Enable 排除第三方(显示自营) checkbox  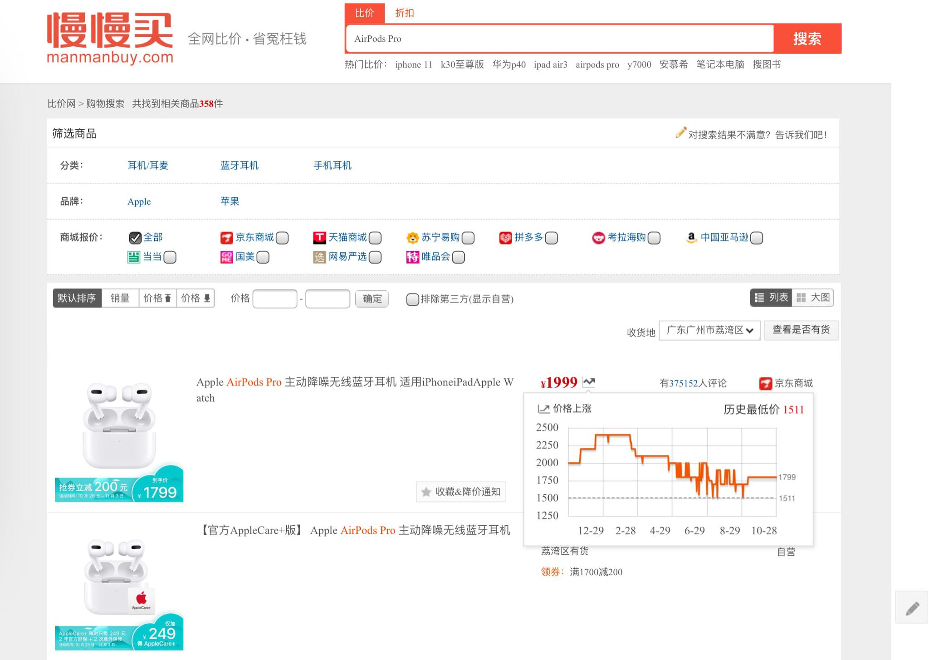412,299
